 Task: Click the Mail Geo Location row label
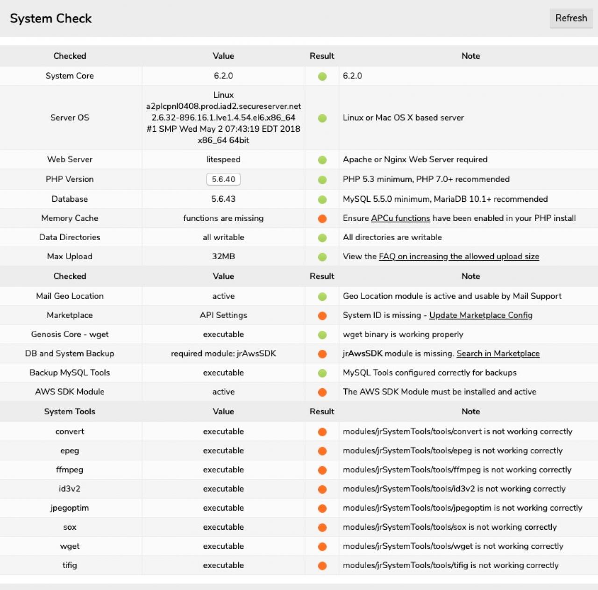tap(70, 296)
